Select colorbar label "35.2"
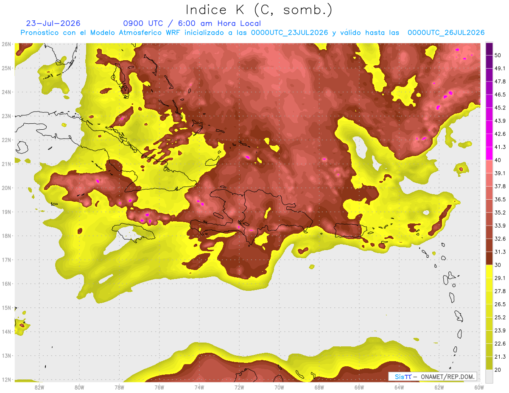The image size is (509, 393). point(501,212)
